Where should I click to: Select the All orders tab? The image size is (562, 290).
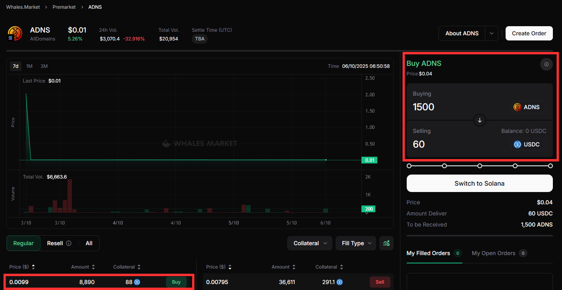tap(89, 243)
